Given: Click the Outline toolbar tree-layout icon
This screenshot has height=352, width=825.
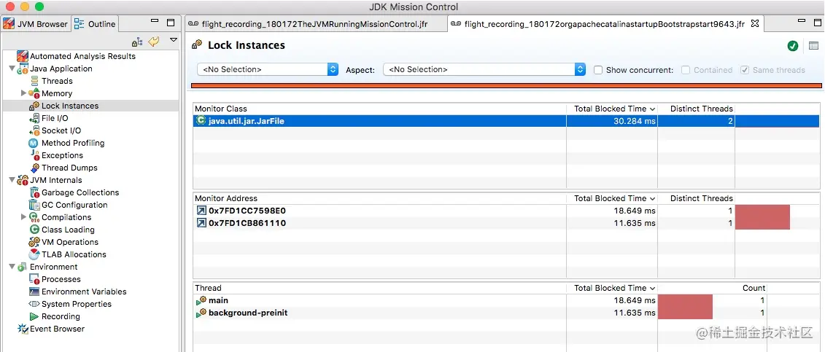Looking at the screenshot, I should pyautogui.click(x=137, y=41).
